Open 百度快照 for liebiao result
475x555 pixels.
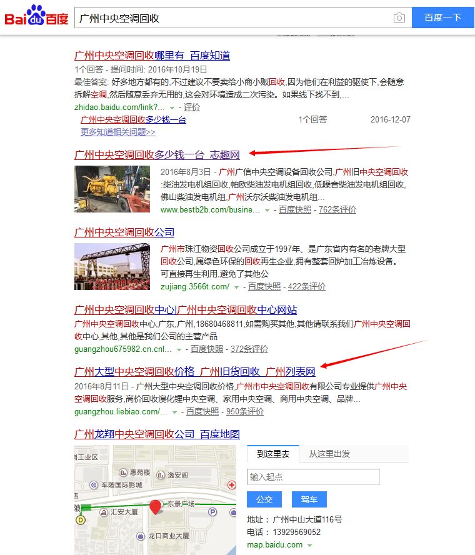[202, 412]
